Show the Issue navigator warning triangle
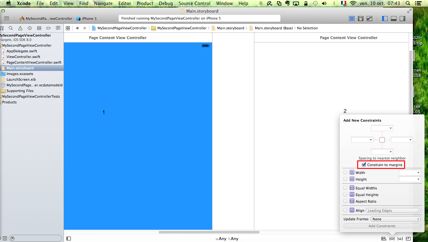 20,28
